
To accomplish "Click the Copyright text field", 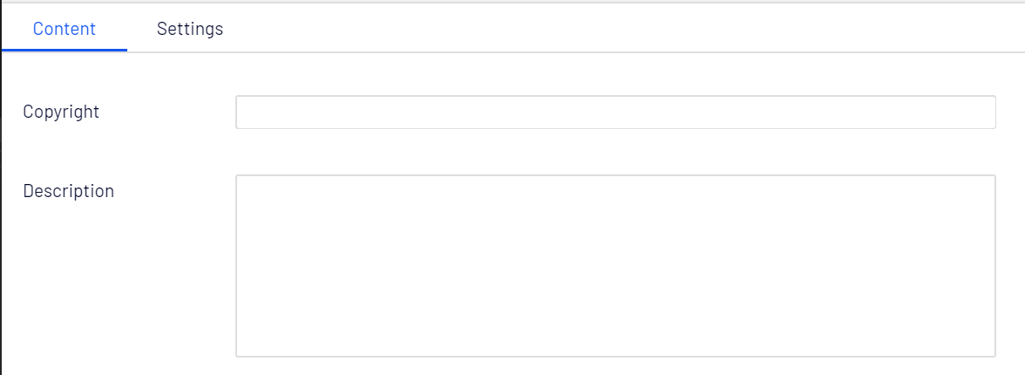I will pos(615,112).
